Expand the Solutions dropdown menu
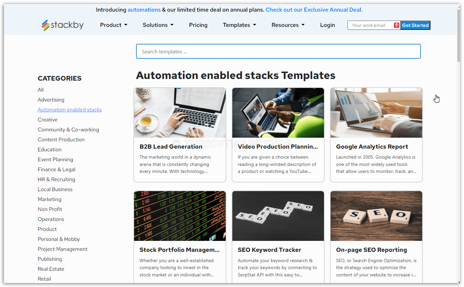 (158, 25)
